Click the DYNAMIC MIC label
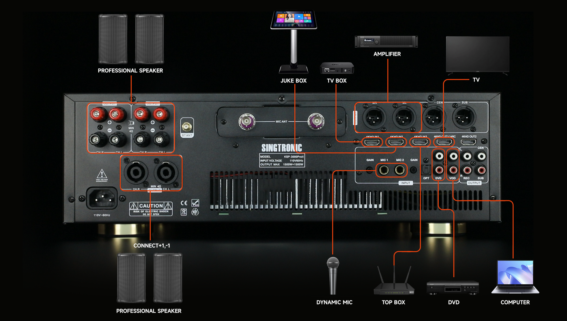Viewport: 567px width, 321px height. tap(334, 302)
